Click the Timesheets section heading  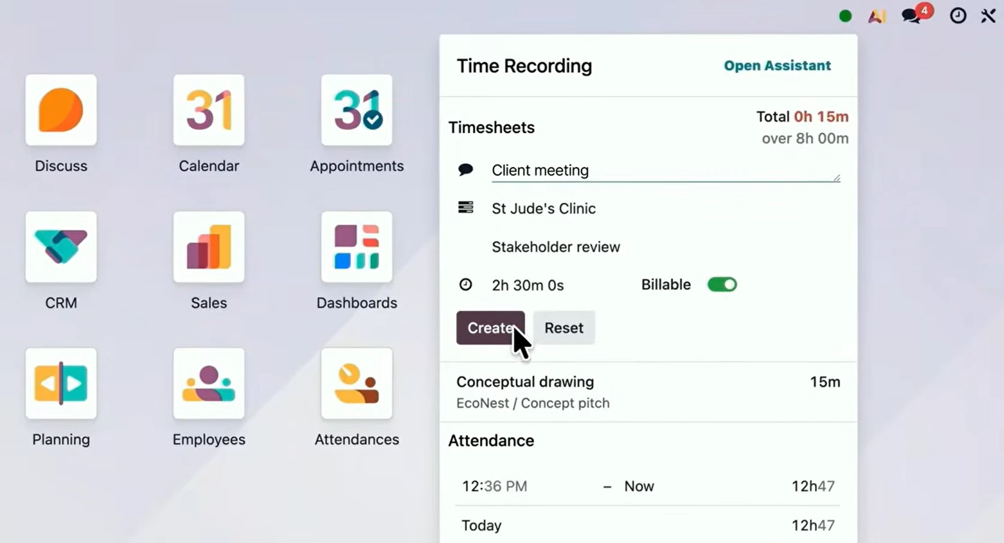[492, 127]
